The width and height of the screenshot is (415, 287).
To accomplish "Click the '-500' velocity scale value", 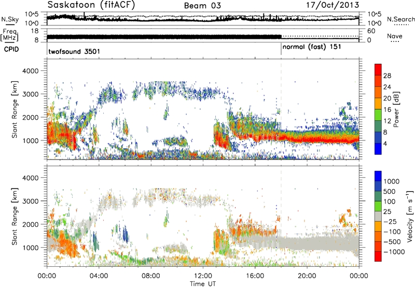I will tap(392, 241).
